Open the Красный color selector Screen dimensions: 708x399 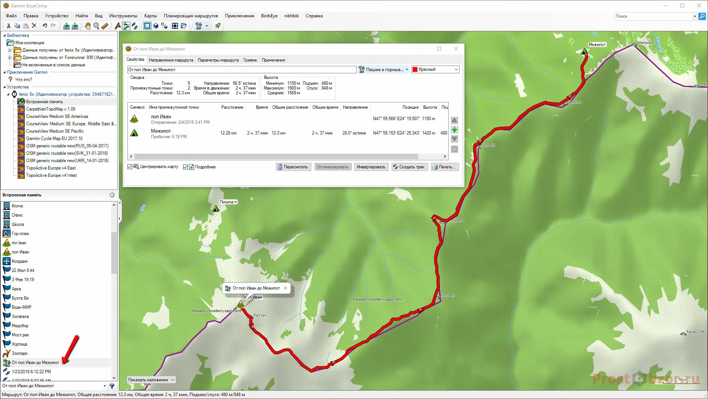pyautogui.click(x=435, y=70)
